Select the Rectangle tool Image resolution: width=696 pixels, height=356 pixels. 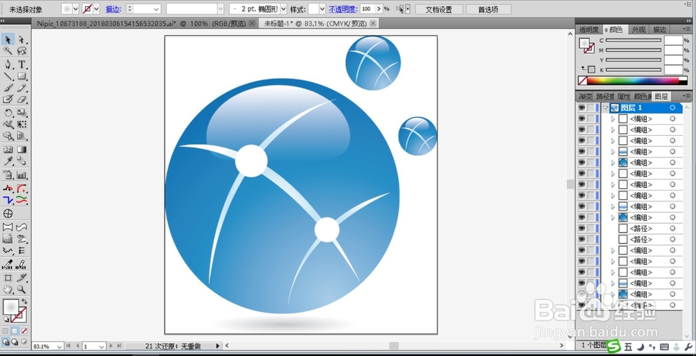pyautogui.click(x=22, y=77)
